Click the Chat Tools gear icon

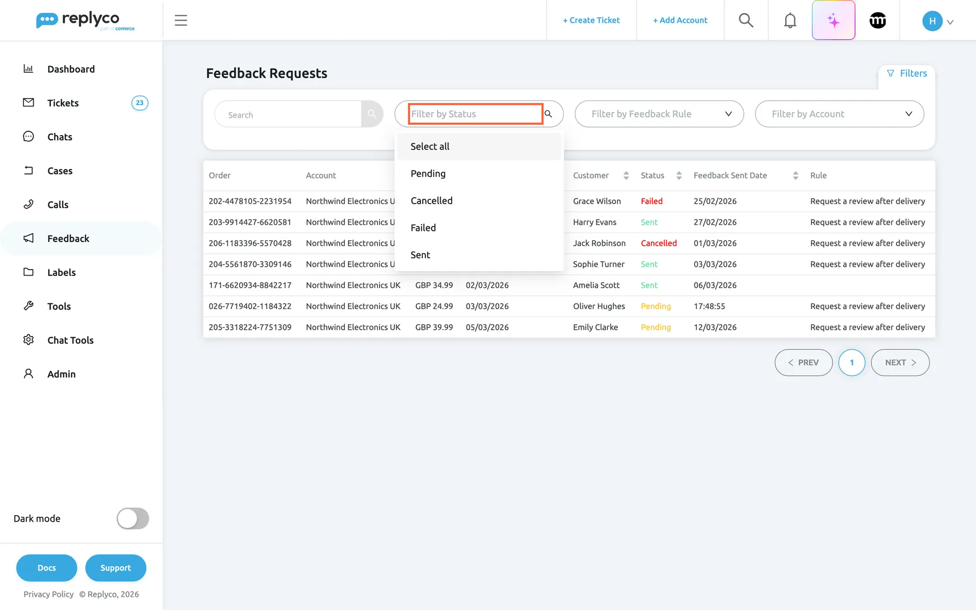point(28,340)
